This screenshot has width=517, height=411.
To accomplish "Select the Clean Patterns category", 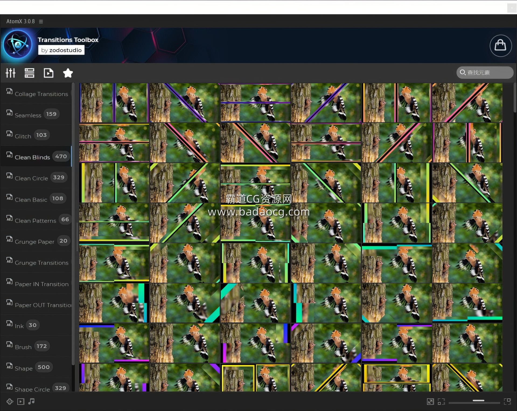I will tap(36, 220).
